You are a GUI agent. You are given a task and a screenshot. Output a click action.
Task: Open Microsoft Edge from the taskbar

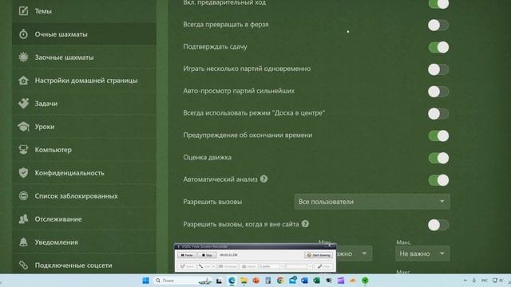[232, 281]
